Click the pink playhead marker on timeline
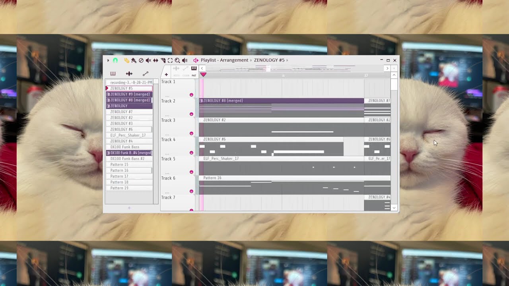509x286 pixels. tap(203, 74)
